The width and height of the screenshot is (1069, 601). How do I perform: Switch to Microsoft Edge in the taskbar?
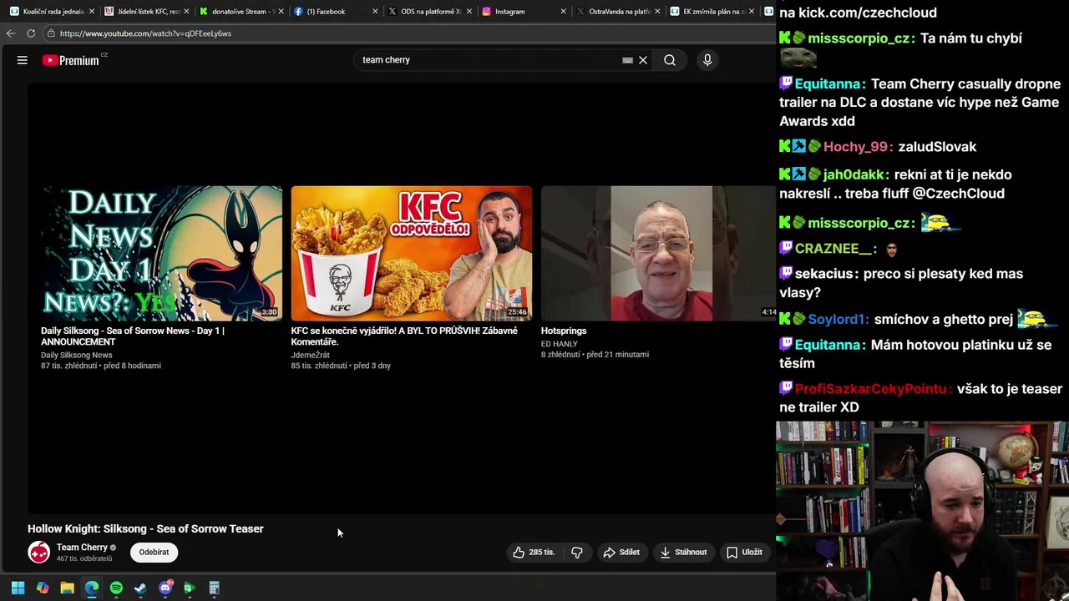pos(92,588)
